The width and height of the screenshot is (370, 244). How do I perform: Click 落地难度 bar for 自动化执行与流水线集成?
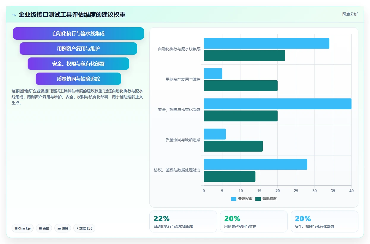pos(244,56)
